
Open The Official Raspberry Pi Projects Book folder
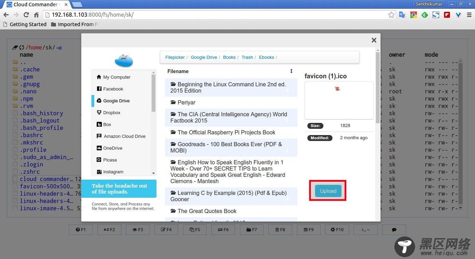point(231,132)
